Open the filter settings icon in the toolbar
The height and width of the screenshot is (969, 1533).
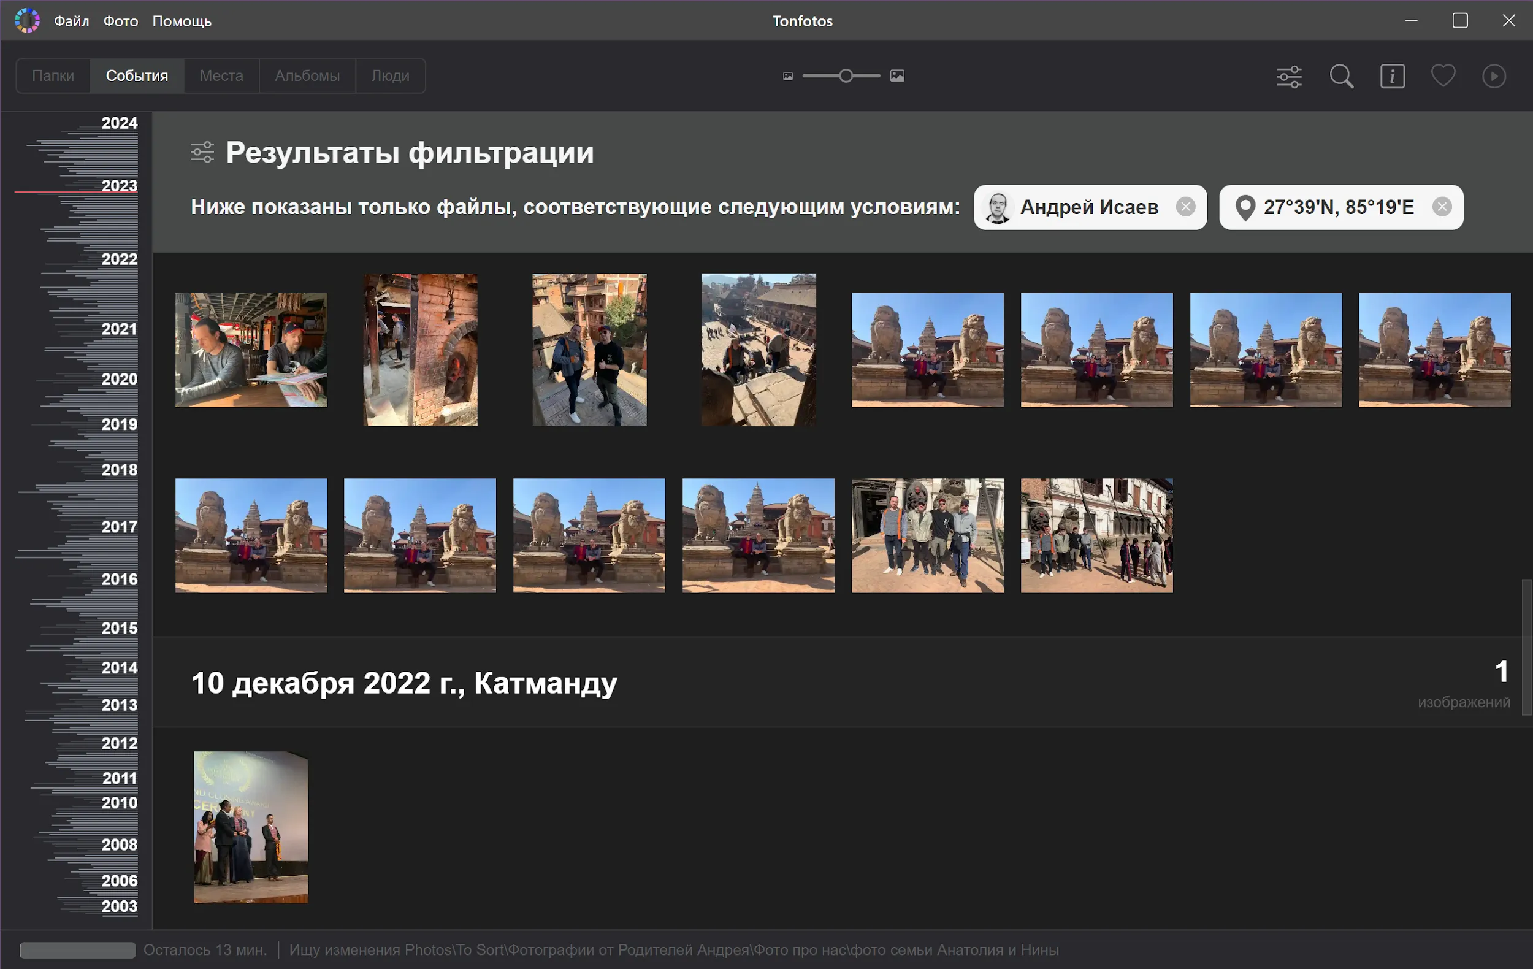[x=1290, y=76]
